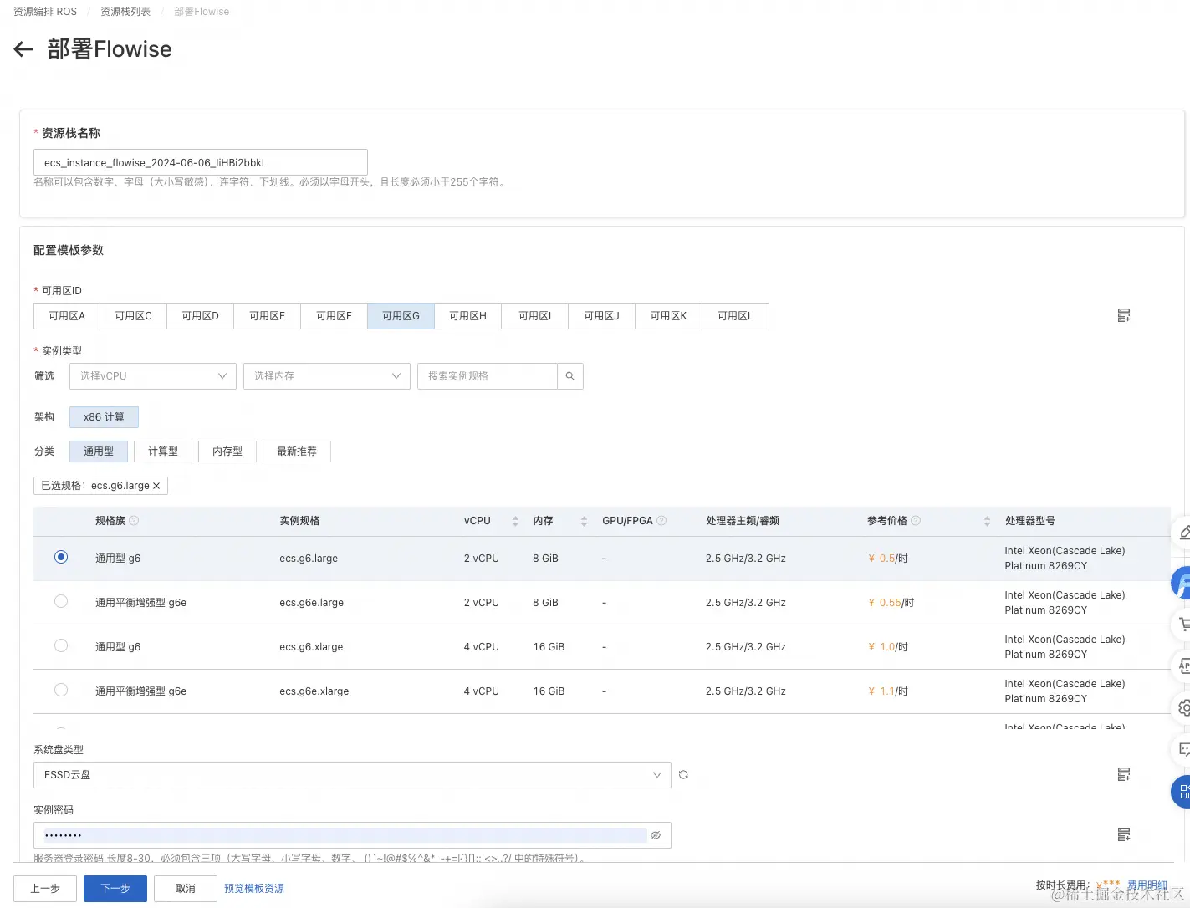This screenshot has width=1190, height=908.
Task: Open the blue assistant floating icon
Action: point(1181,583)
